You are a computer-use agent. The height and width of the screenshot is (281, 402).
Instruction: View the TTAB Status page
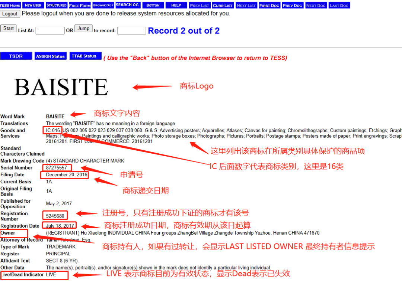(84, 56)
